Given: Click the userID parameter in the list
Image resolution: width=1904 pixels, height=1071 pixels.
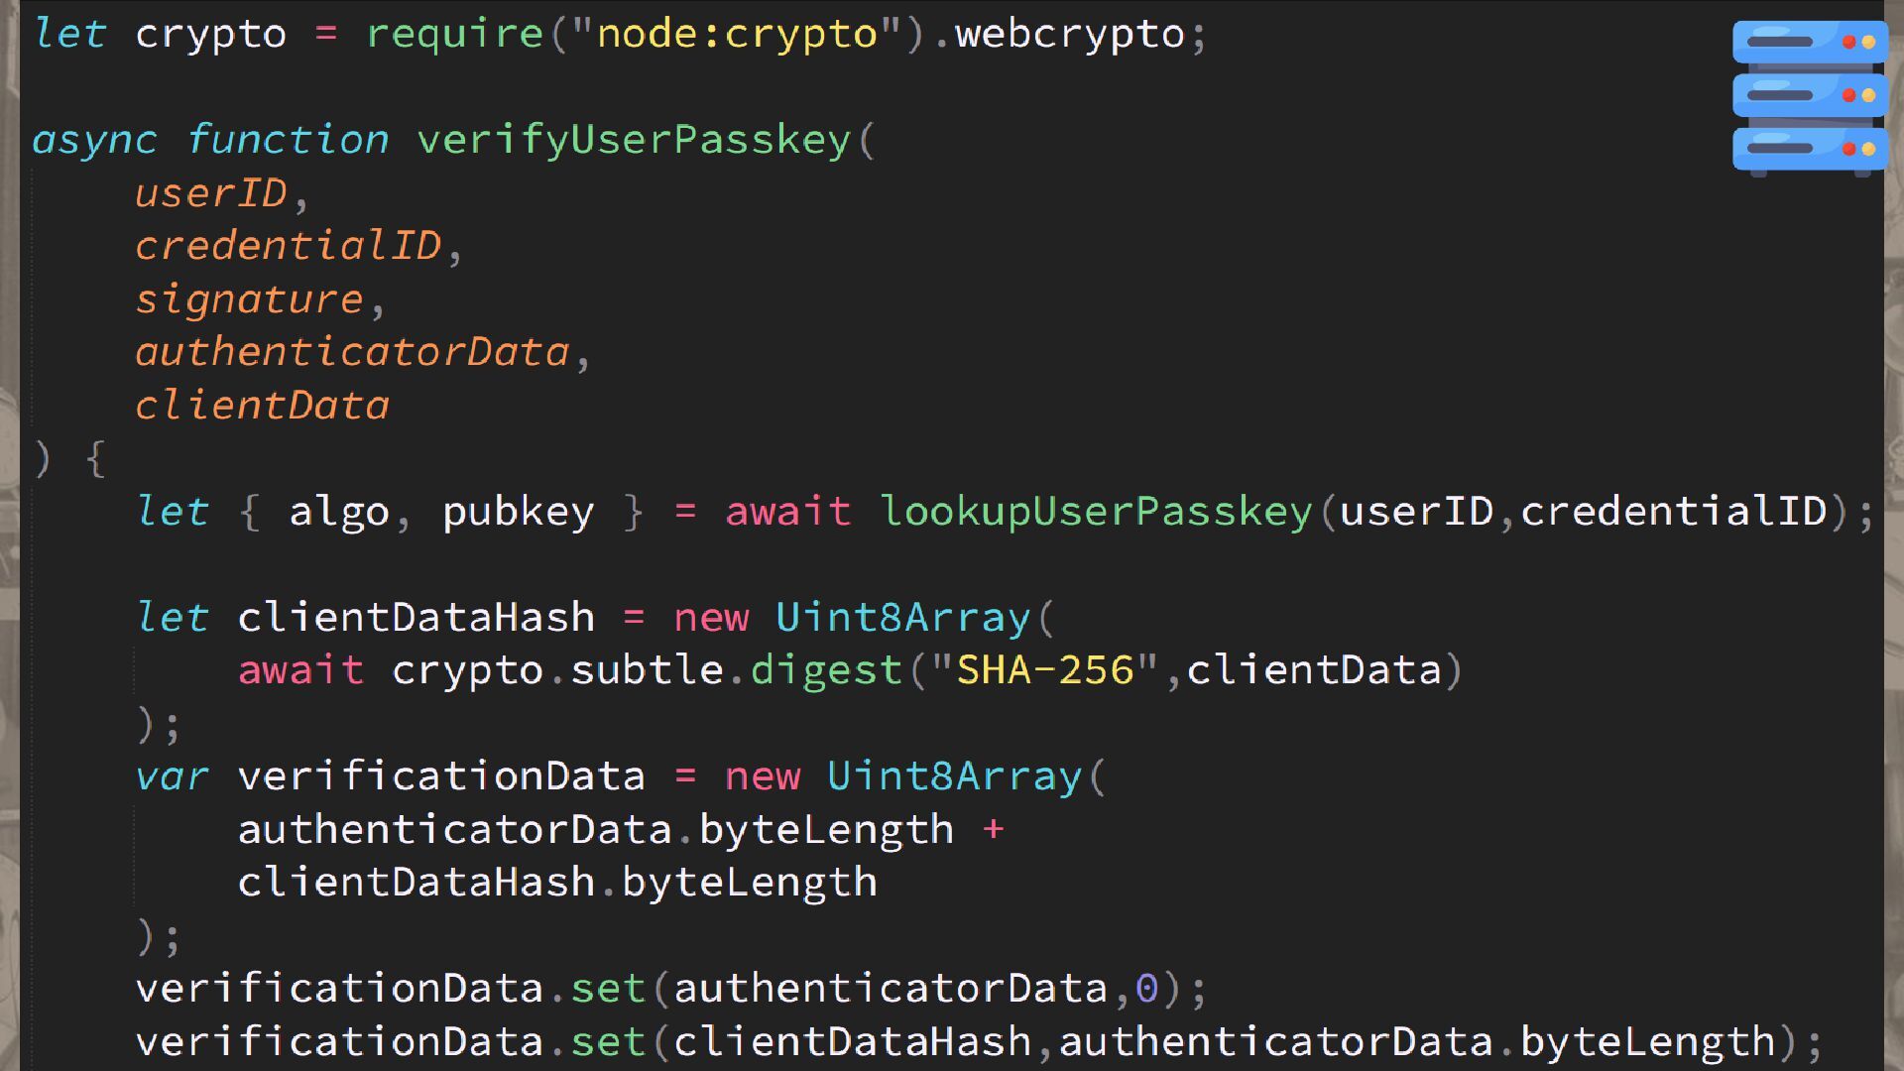Looking at the screenshot, I should (210, 193).
